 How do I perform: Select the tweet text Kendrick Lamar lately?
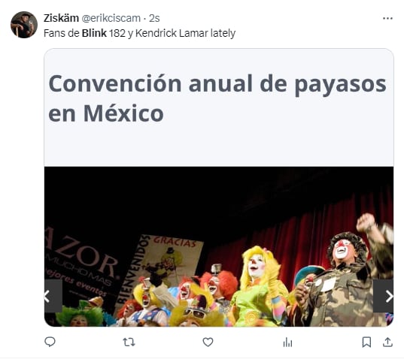[x=185, y=34]
